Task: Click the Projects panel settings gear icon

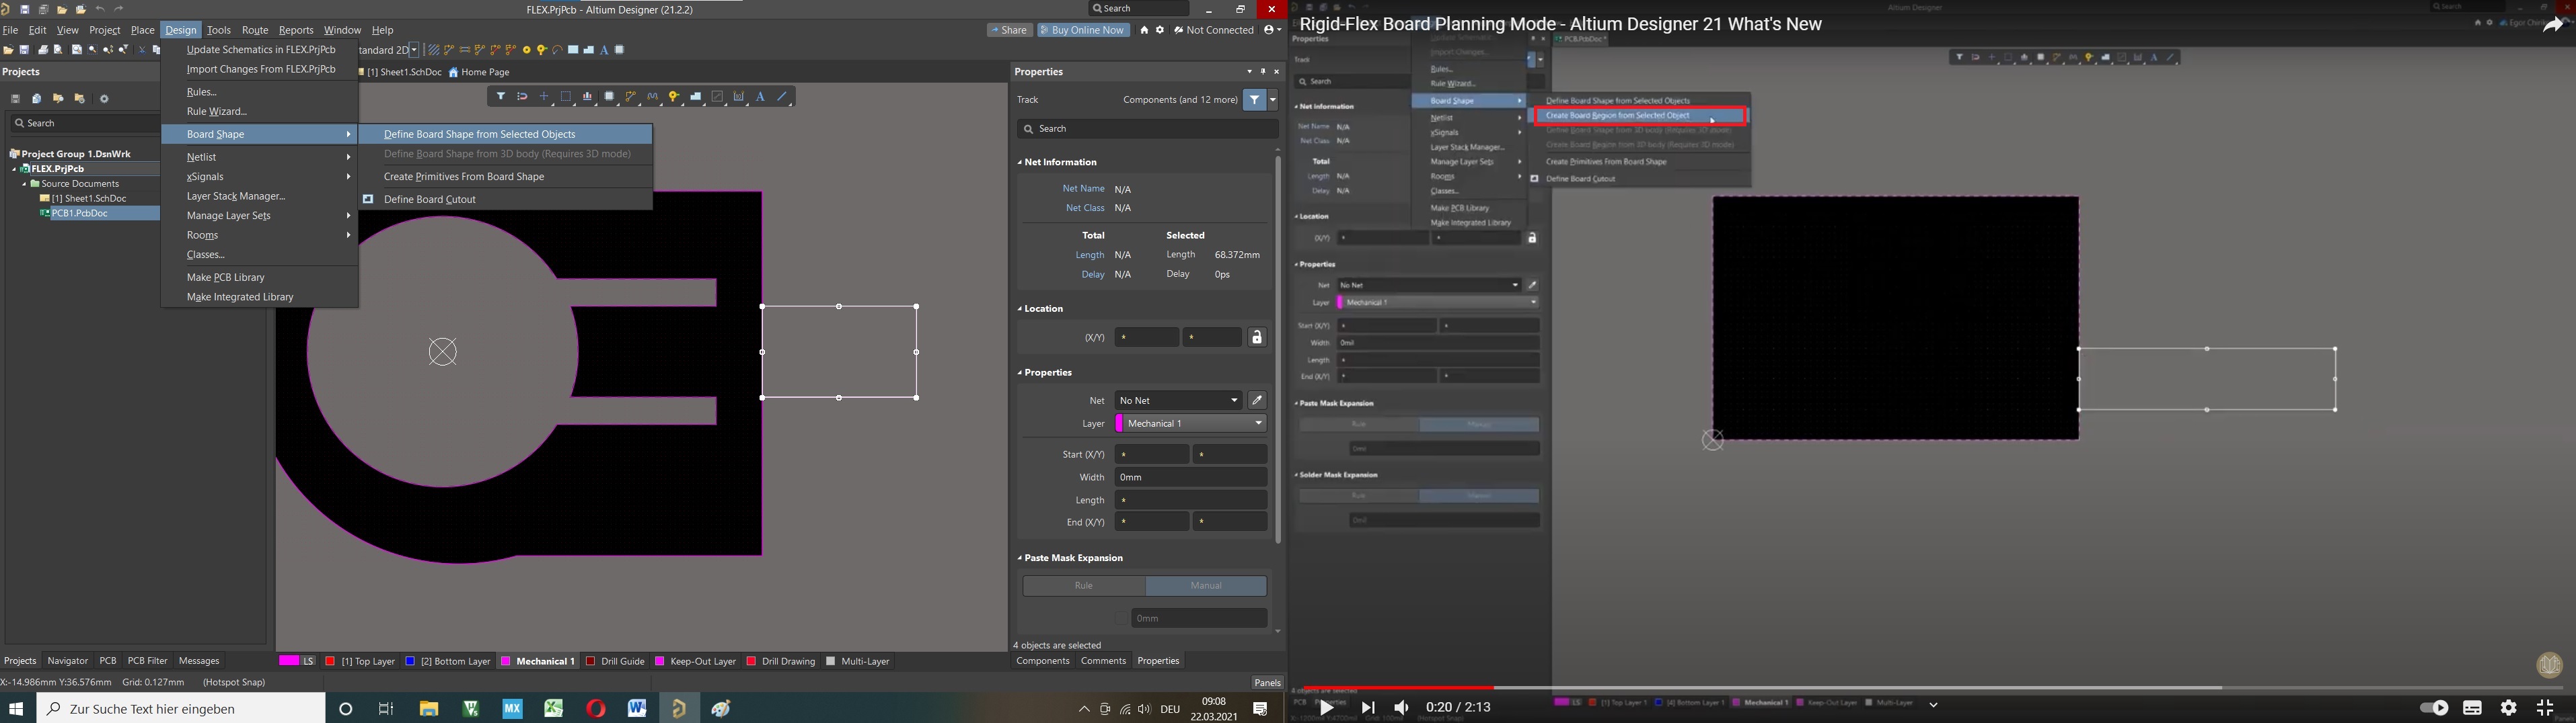Action: point(104,99)
